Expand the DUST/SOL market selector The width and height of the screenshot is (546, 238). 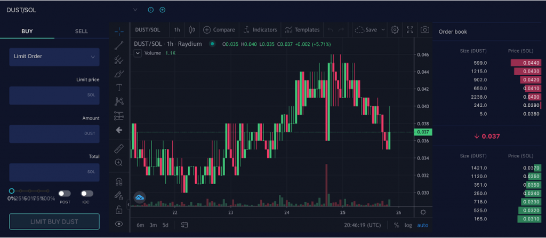point(135,10)
